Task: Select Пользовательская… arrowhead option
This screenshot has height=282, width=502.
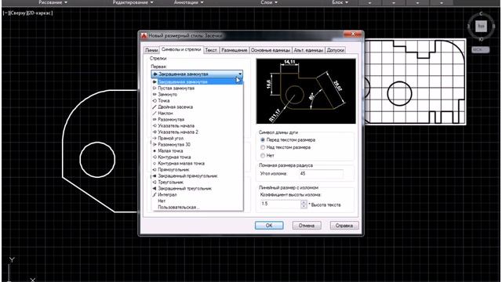Action: (x=197, y=207)
